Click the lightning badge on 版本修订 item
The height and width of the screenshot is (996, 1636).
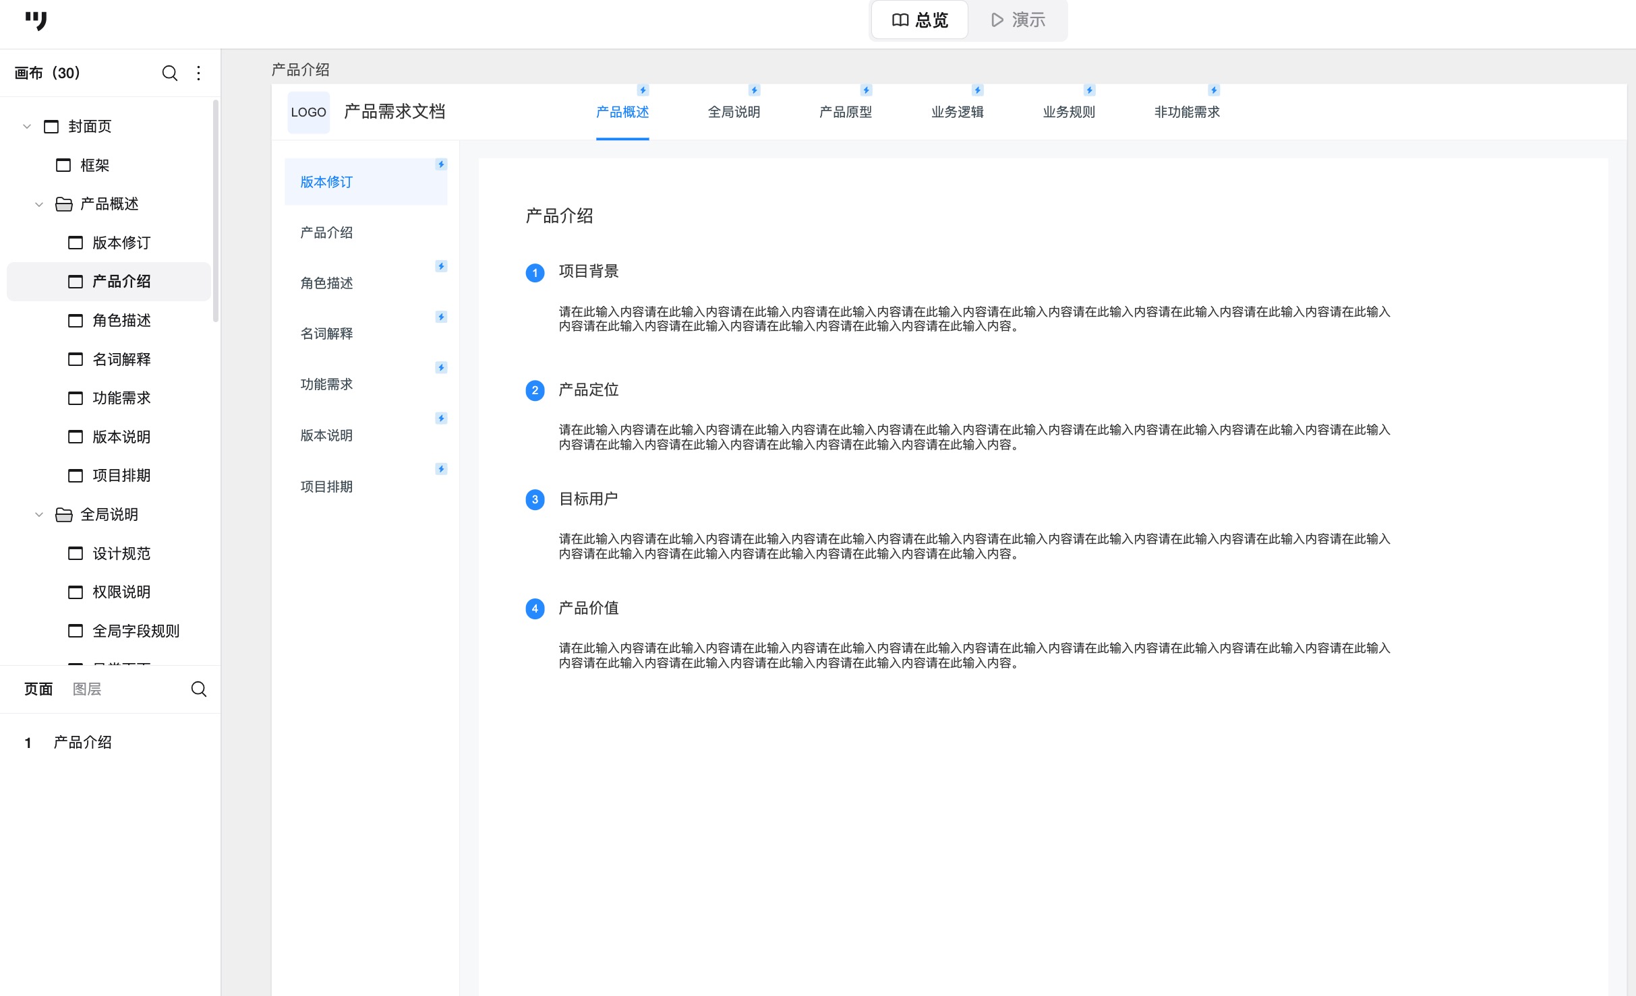(441, 164)
